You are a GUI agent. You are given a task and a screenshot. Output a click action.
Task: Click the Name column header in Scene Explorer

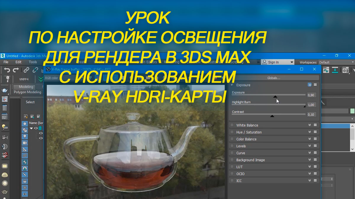pyautogui.click(x=37, y=123)
